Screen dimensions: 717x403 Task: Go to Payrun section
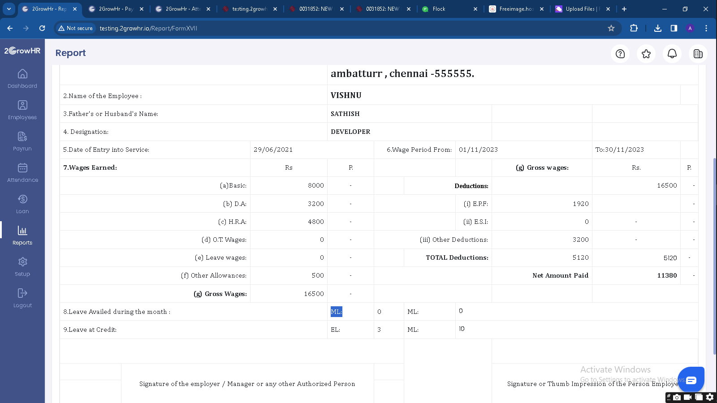click(22, 141)
